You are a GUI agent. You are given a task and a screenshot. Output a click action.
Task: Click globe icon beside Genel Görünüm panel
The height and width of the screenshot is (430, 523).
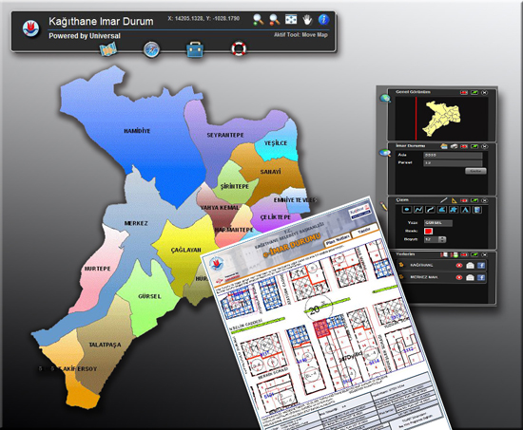(x=385, y=99)
